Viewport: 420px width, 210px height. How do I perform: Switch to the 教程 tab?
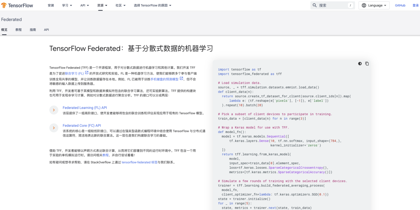pyautogui.click(x=18, y=30)
